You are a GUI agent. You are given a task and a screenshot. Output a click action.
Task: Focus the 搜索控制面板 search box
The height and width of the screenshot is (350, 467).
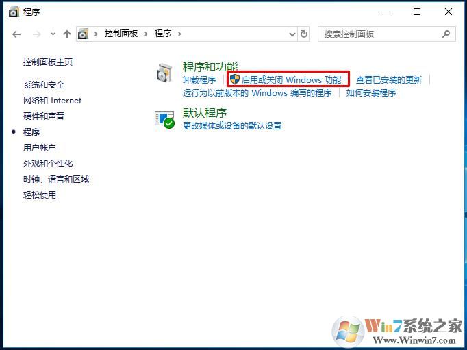coord(387,34)
